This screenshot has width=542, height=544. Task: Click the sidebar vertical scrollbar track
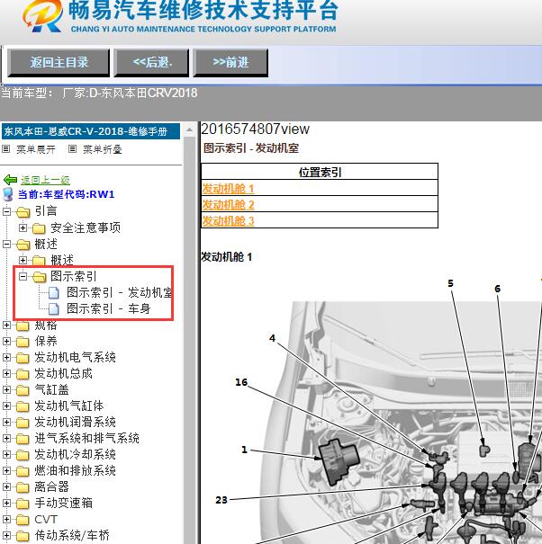tap(189, 340)
